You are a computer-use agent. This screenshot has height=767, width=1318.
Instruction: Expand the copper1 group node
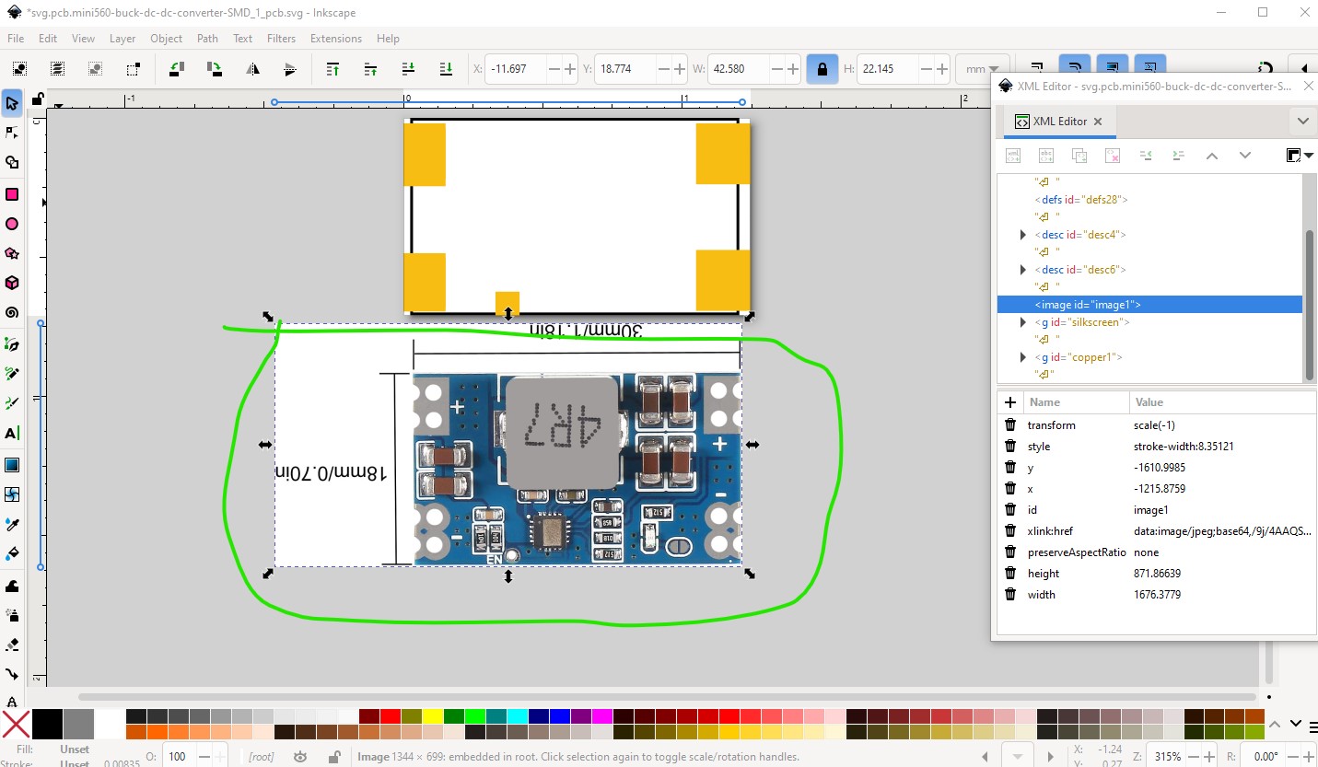(x=1022, y=357)
